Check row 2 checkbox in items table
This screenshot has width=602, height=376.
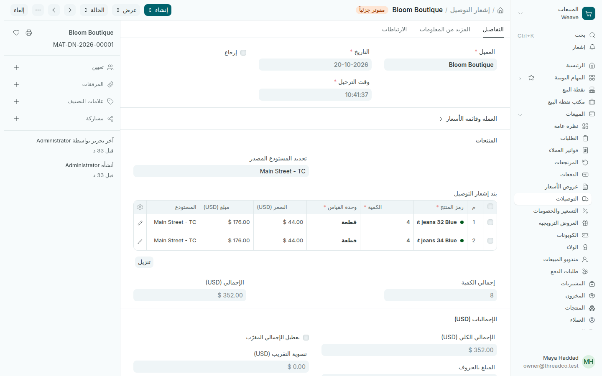[490, 241]
